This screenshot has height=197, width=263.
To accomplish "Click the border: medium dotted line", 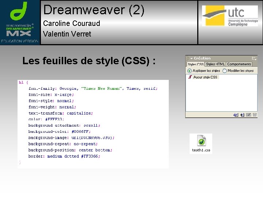I will (x=64, y=156).
